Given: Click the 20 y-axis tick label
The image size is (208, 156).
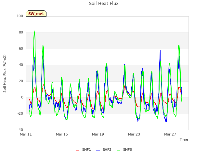Looking at the screenshot, I should click(x=21, y=81).
